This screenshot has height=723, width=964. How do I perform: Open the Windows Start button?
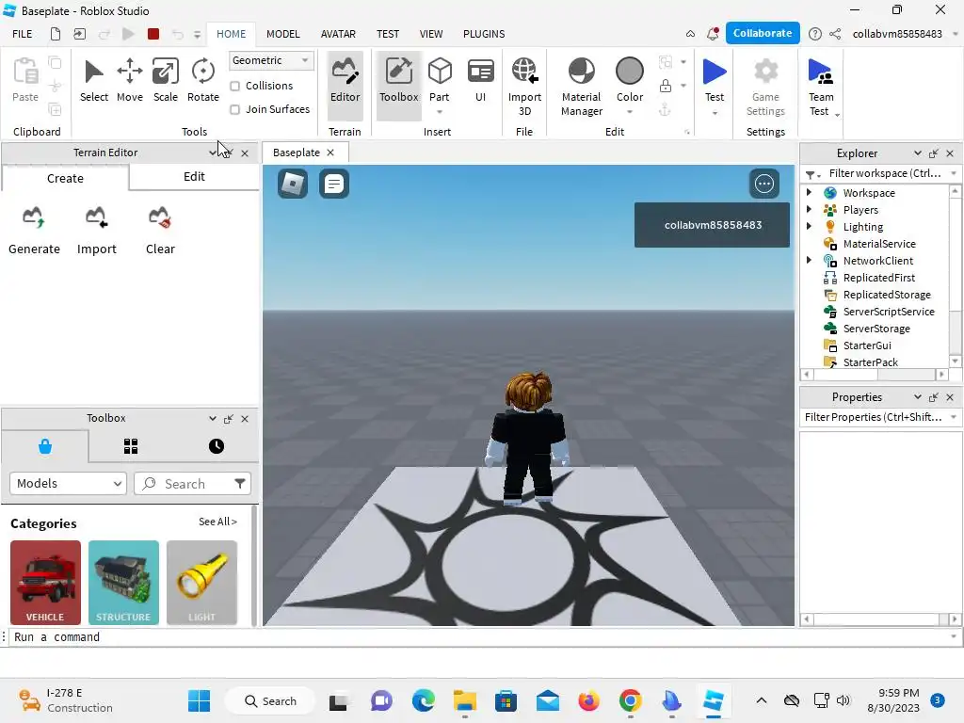pos(199,700)
